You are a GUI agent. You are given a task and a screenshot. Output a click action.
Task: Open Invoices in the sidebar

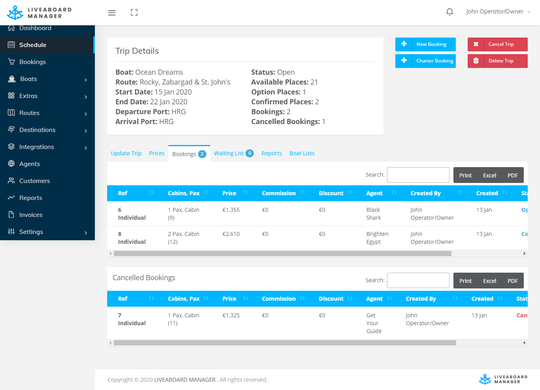(30, 215)
